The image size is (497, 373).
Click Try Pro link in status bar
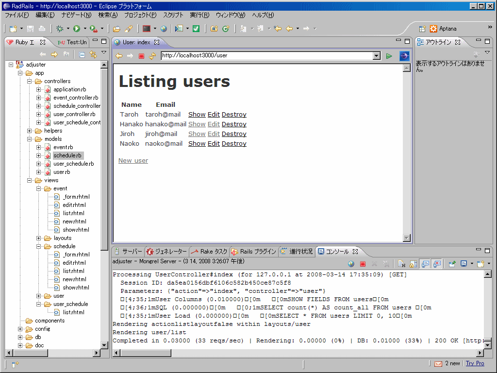click(475, 363)
